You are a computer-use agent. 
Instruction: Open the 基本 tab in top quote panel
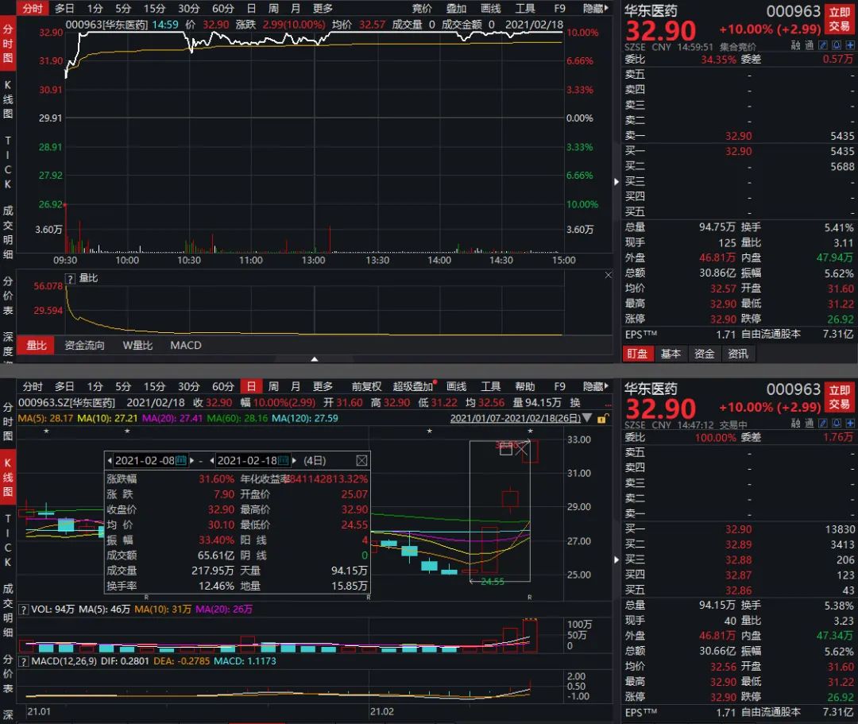pyautogui.click(x=671, y=354)
